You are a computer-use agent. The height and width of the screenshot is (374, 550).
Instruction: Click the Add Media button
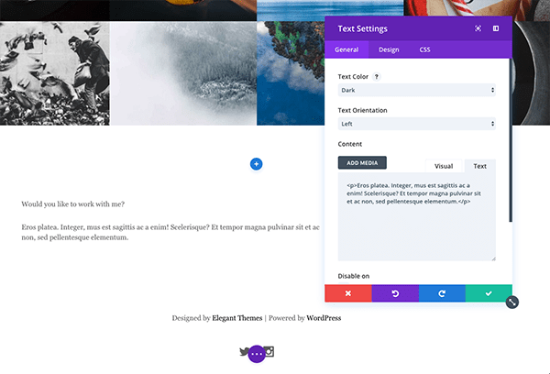[x=362, y=163]
